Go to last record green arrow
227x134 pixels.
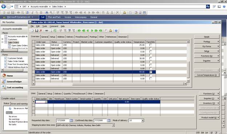coord(101,31)
